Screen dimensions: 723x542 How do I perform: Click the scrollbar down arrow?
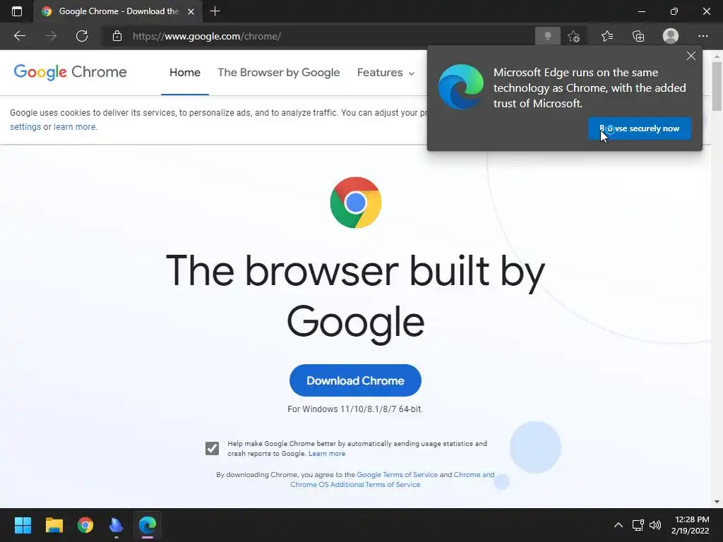[717, 502]
